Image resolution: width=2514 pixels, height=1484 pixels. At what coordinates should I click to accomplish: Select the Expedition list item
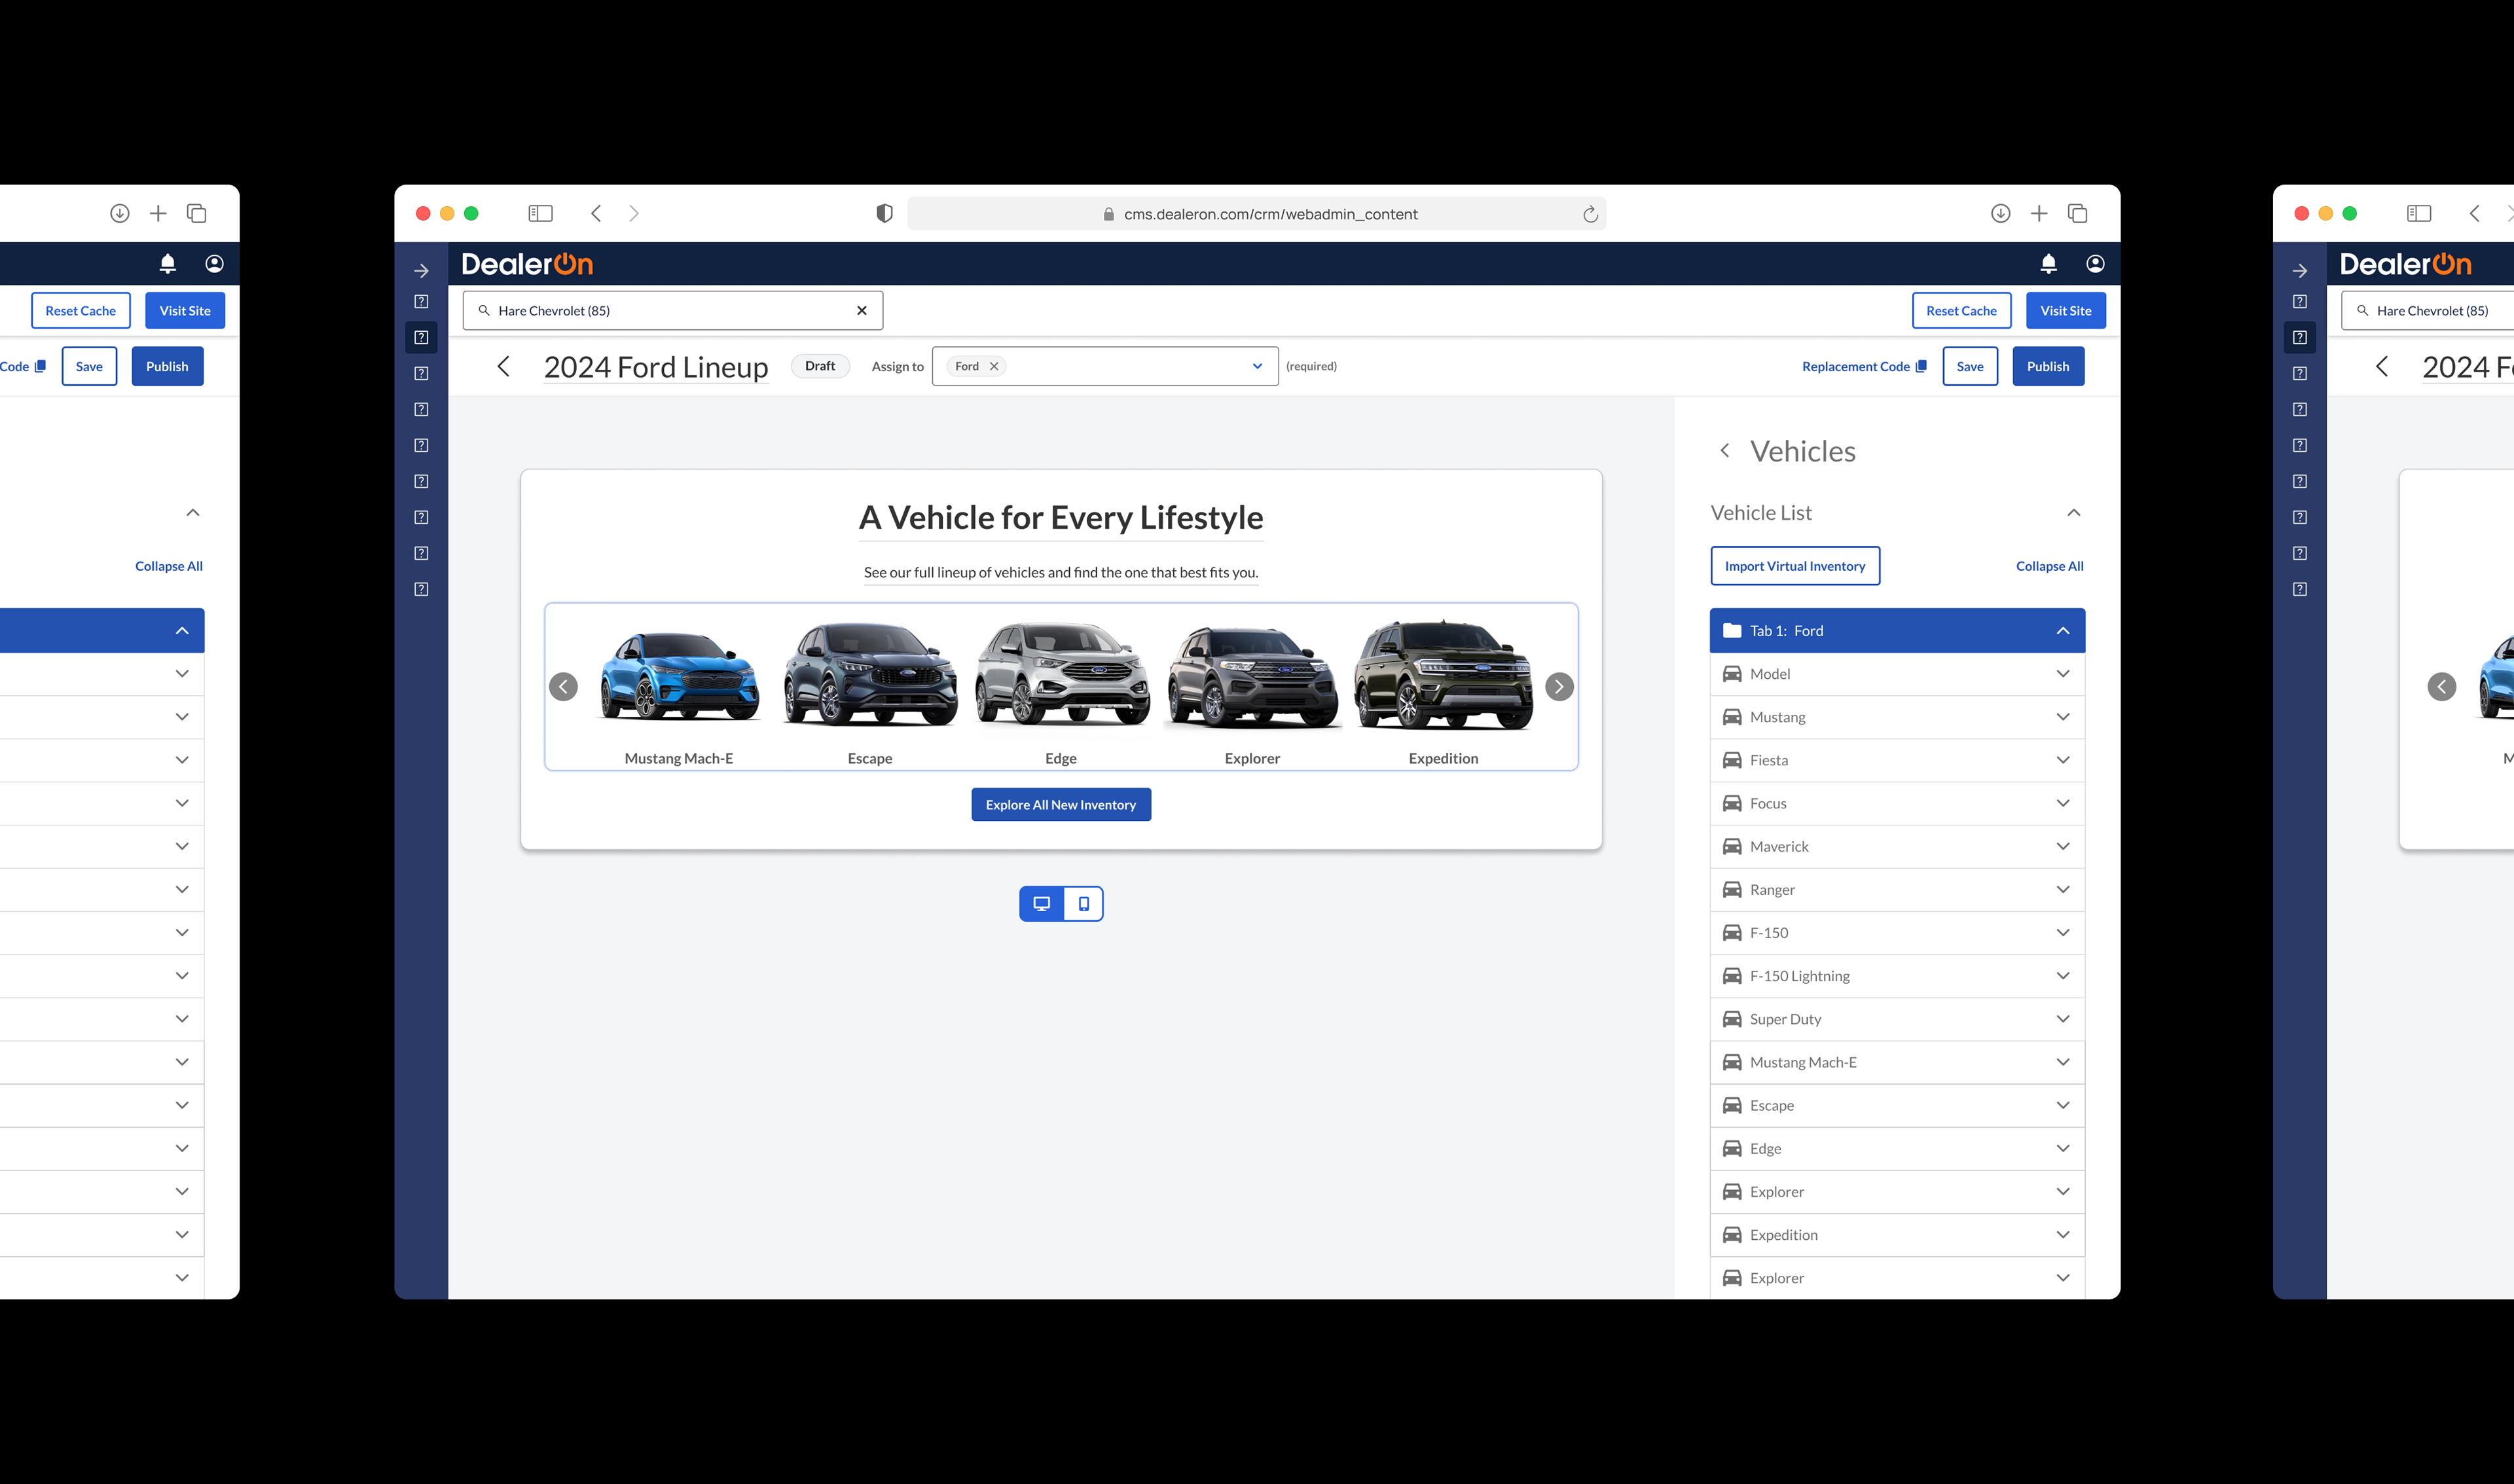pos(1896,1235)
